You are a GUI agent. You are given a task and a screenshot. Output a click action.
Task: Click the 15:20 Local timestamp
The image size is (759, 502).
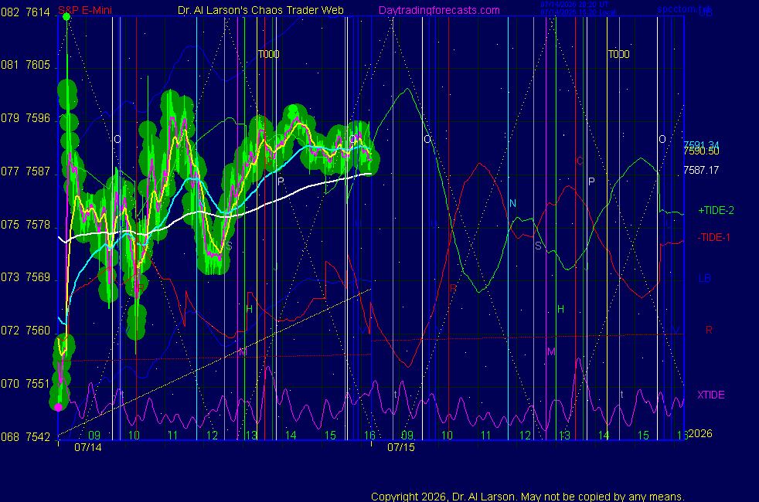[578, 12]
